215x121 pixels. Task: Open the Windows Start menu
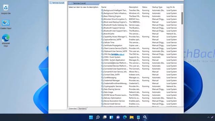91,117
